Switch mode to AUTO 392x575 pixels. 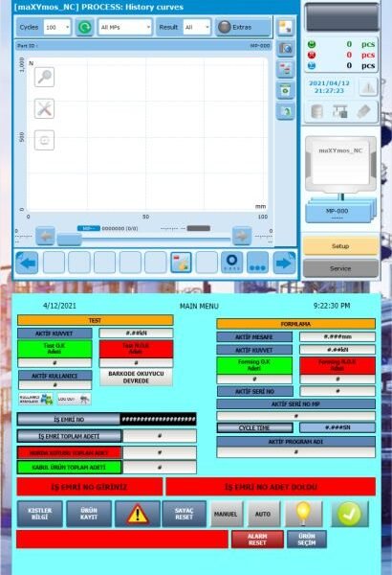click(263, 514)
